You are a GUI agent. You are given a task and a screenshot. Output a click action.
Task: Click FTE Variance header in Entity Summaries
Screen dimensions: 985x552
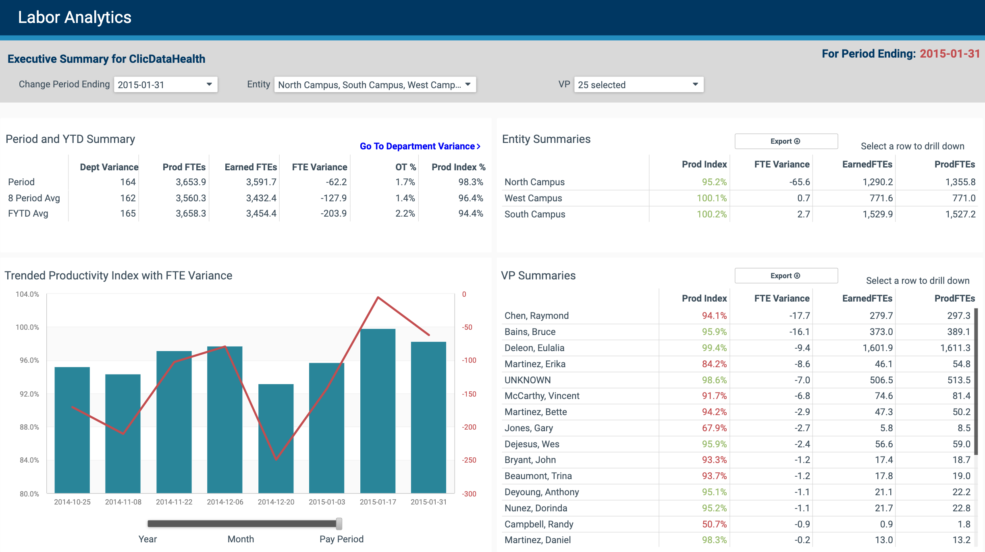click(782, 164)
